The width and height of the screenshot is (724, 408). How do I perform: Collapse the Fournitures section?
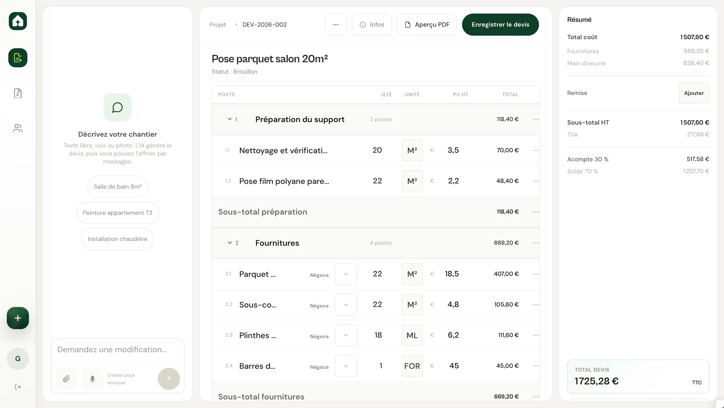(x=230, y=243)
